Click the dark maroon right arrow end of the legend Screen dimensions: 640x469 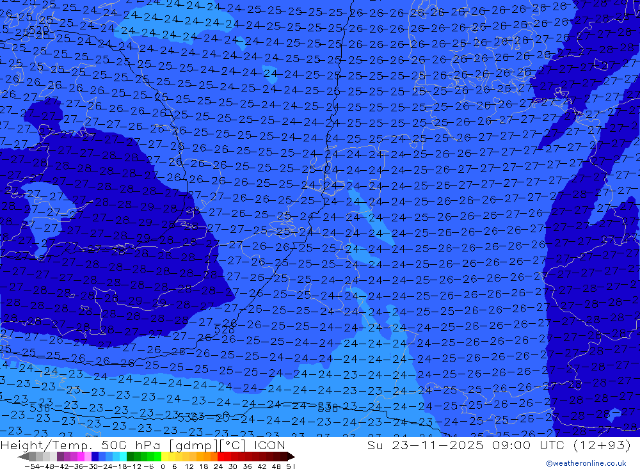291,457
